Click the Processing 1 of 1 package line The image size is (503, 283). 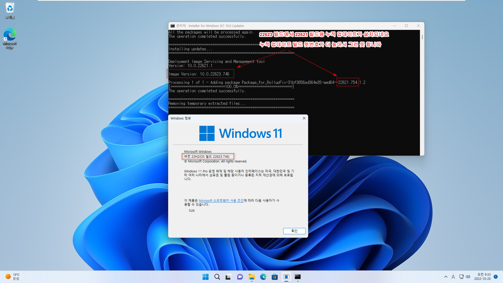[267, 83]
